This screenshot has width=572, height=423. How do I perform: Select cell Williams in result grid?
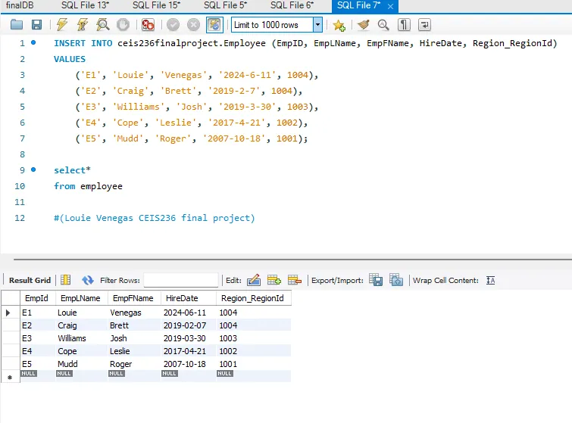(x=81, y=338)
